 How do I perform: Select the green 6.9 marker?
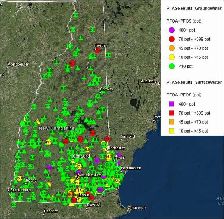click(77, 131)
